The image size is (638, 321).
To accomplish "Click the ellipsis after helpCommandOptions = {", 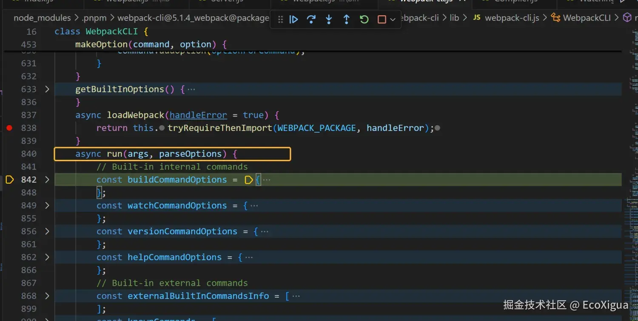I will tap(249, 258).
